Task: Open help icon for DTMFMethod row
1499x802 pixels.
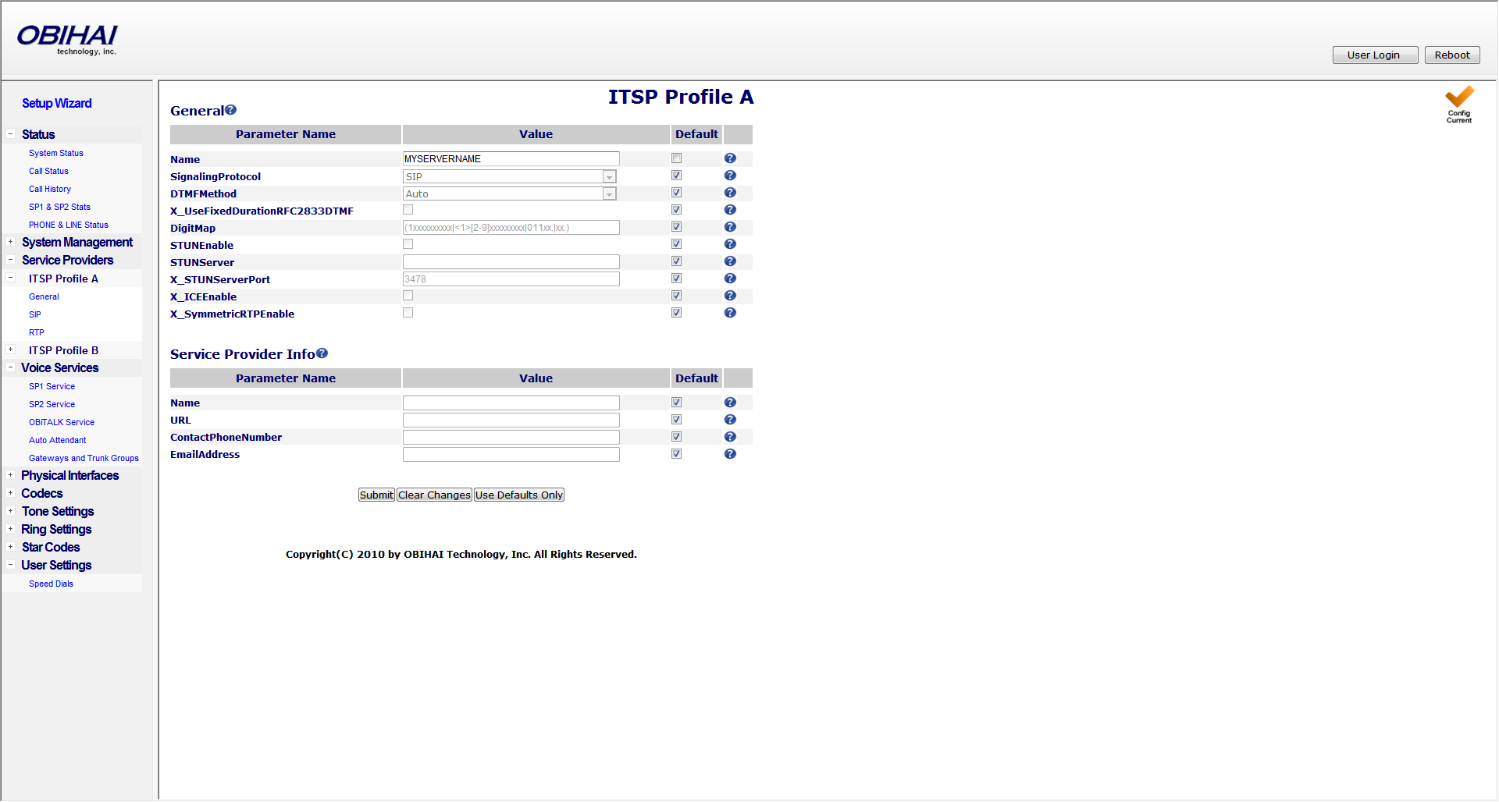Action: (x=730, y=193)
